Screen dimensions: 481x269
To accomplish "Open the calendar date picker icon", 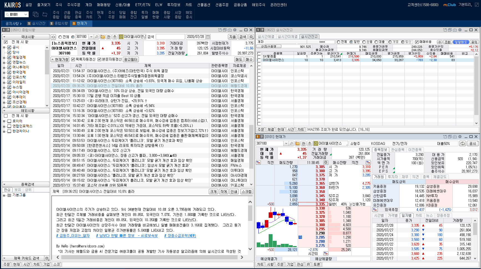I will point(208,37).
